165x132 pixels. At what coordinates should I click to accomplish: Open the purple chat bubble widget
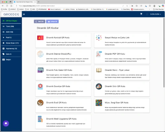(x=6, y=123)
